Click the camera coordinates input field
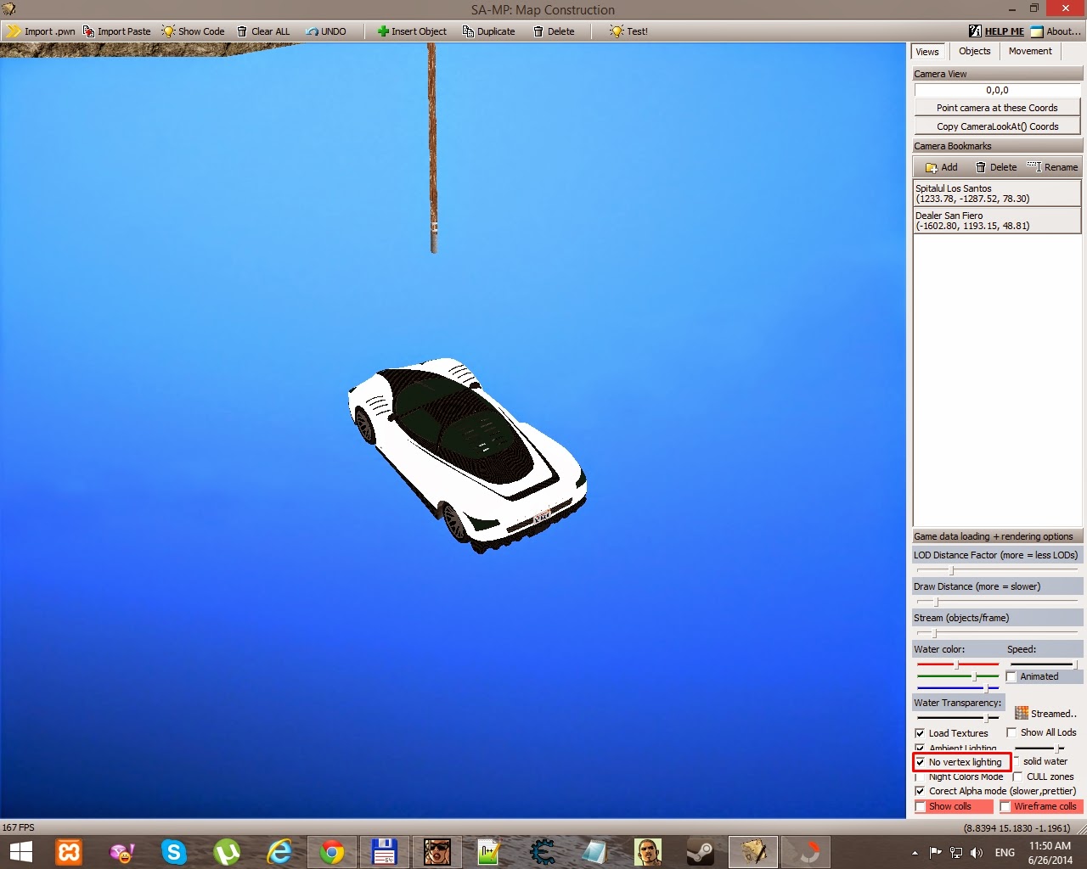This screenshot has width=1087, height=869. 997,90
